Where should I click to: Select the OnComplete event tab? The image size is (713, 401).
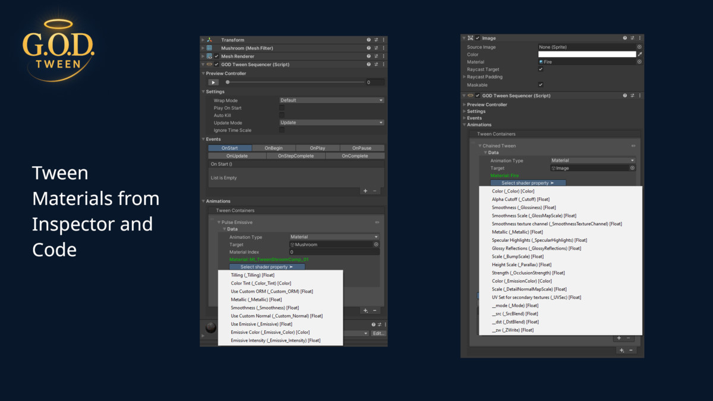tap(355, 156)
